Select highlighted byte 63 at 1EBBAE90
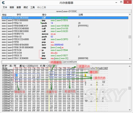 16,75
